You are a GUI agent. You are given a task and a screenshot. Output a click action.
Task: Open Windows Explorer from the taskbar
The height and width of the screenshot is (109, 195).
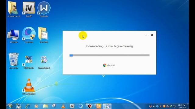(x=45, y=106)
